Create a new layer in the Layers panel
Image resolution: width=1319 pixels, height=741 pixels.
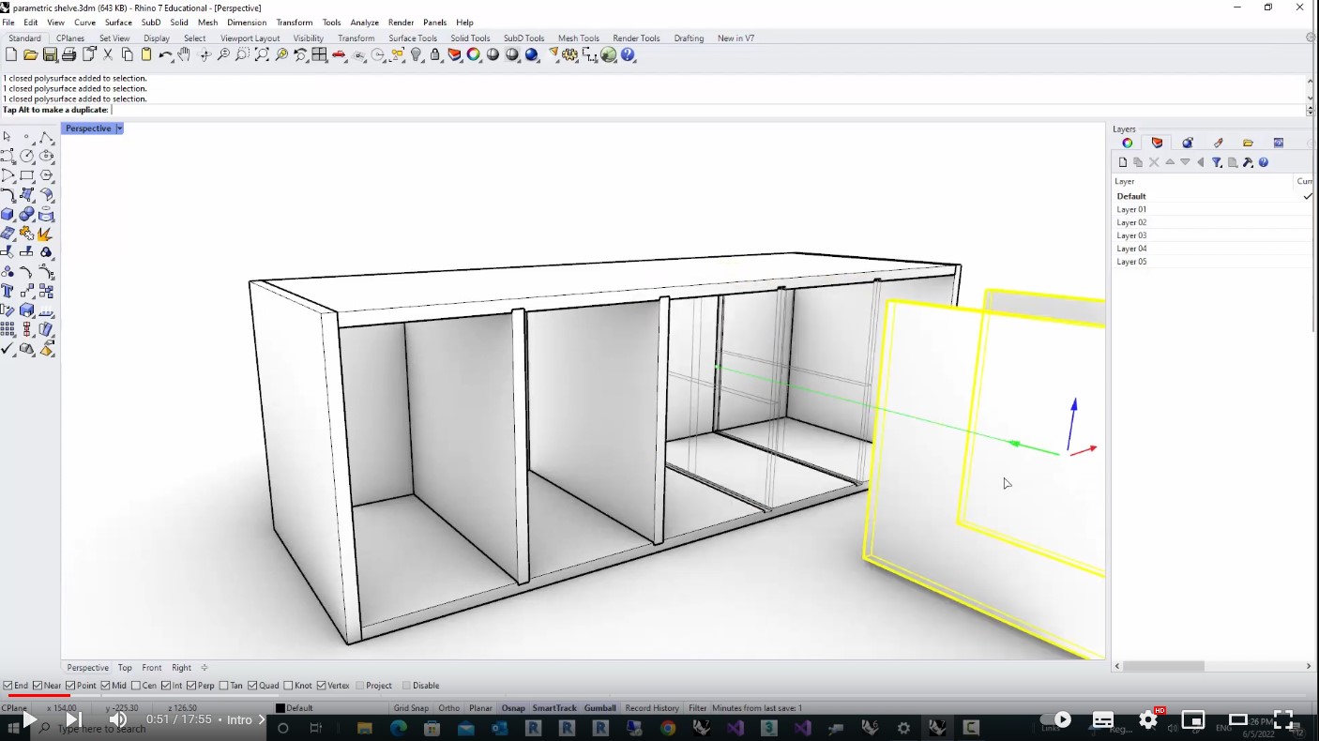tap(1123, 161)
